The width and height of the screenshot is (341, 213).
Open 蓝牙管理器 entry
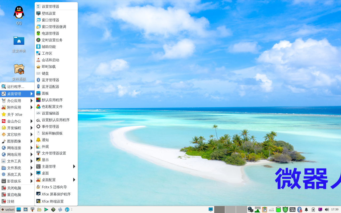coord(56,80)
